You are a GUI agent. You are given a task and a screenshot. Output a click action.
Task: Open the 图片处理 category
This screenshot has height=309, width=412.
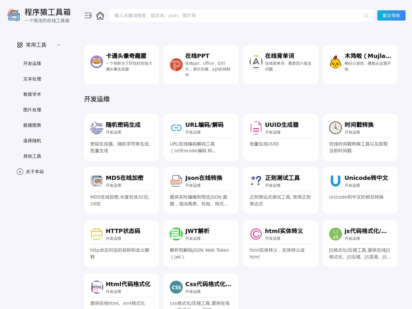click(x=32, y=110)
